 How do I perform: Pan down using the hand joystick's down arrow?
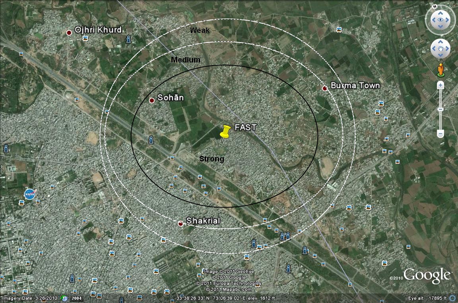click(440, 55)
